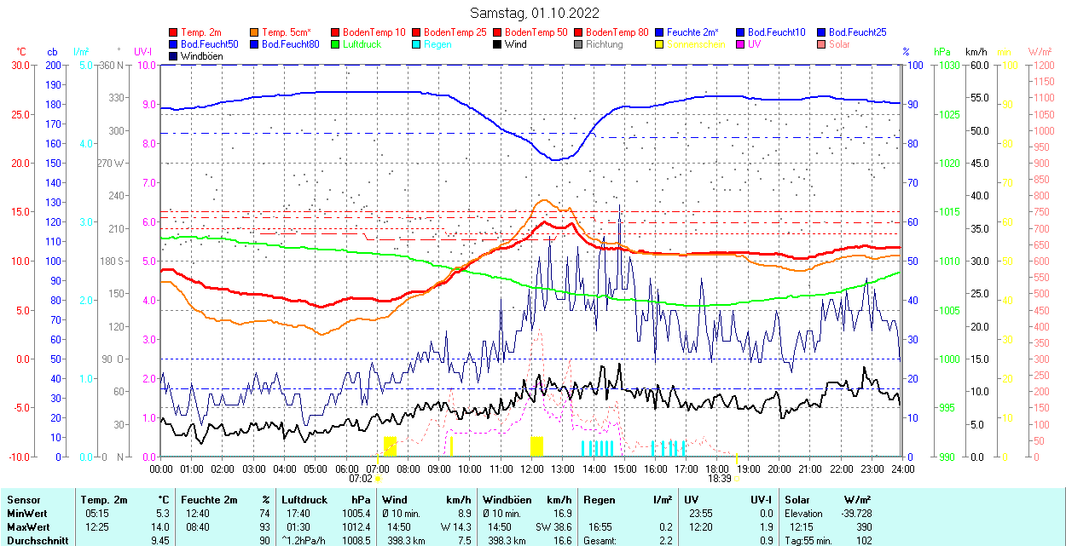1066x546 pixels.
Task: Click the yellow Sonnenschein legend marker
Action: [x=659, y=44]
